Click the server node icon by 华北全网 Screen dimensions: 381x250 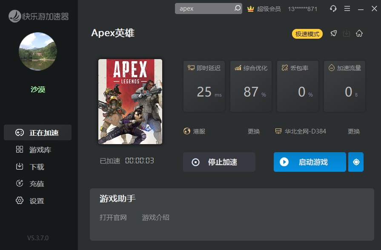[x=278, y=131]
